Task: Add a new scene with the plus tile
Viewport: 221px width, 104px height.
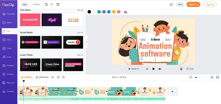Action: (172, 91)
